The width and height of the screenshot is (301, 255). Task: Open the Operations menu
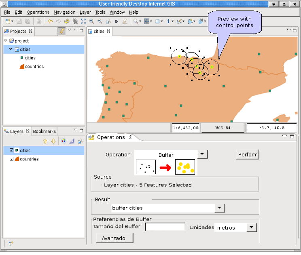[38, 12]
